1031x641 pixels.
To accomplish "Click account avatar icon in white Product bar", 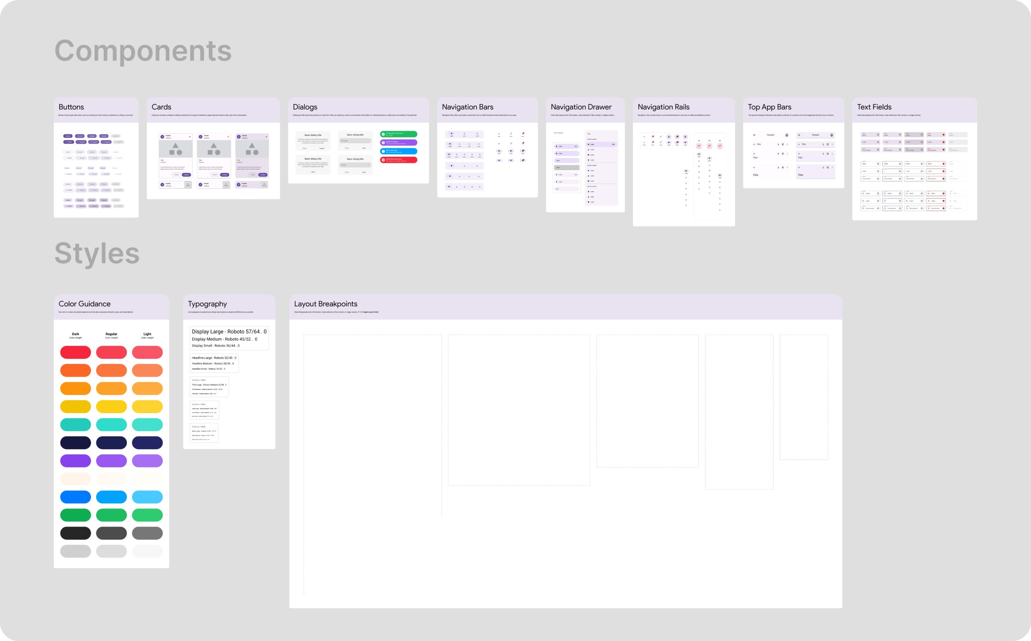I will (787, 135).
